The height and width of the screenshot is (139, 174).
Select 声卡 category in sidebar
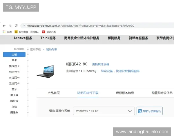(14, 60)
